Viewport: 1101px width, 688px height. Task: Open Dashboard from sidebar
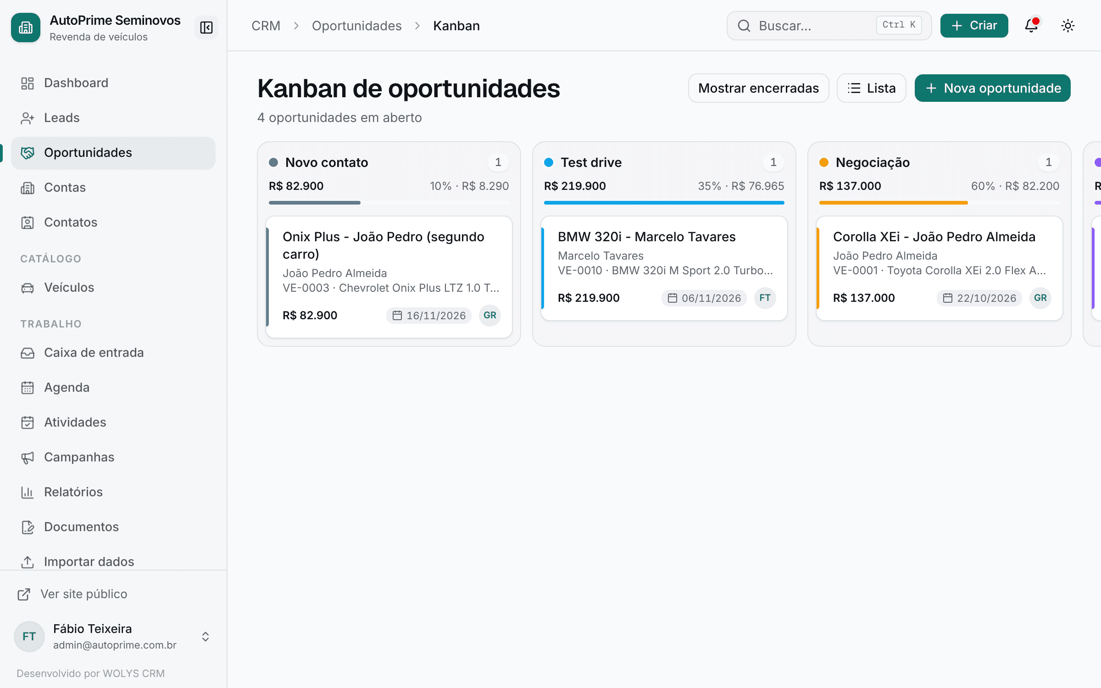pos(113,83)
